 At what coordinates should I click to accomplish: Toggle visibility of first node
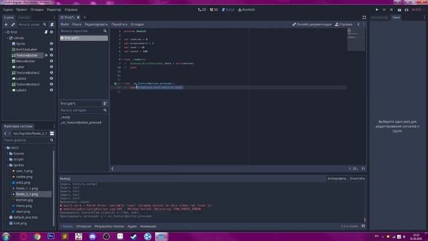[51, 32]
